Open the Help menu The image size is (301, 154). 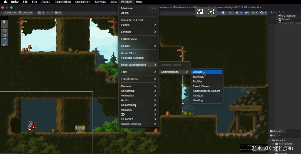(x=139, y=2)
